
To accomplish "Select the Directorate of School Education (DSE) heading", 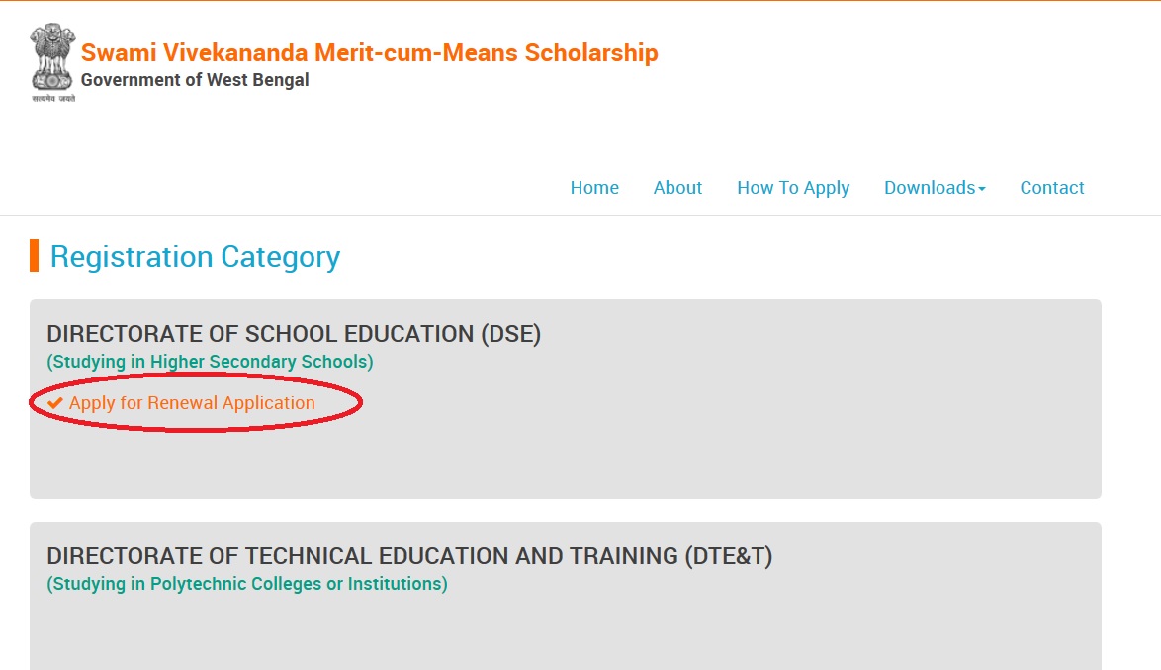I will click(294, 334).
